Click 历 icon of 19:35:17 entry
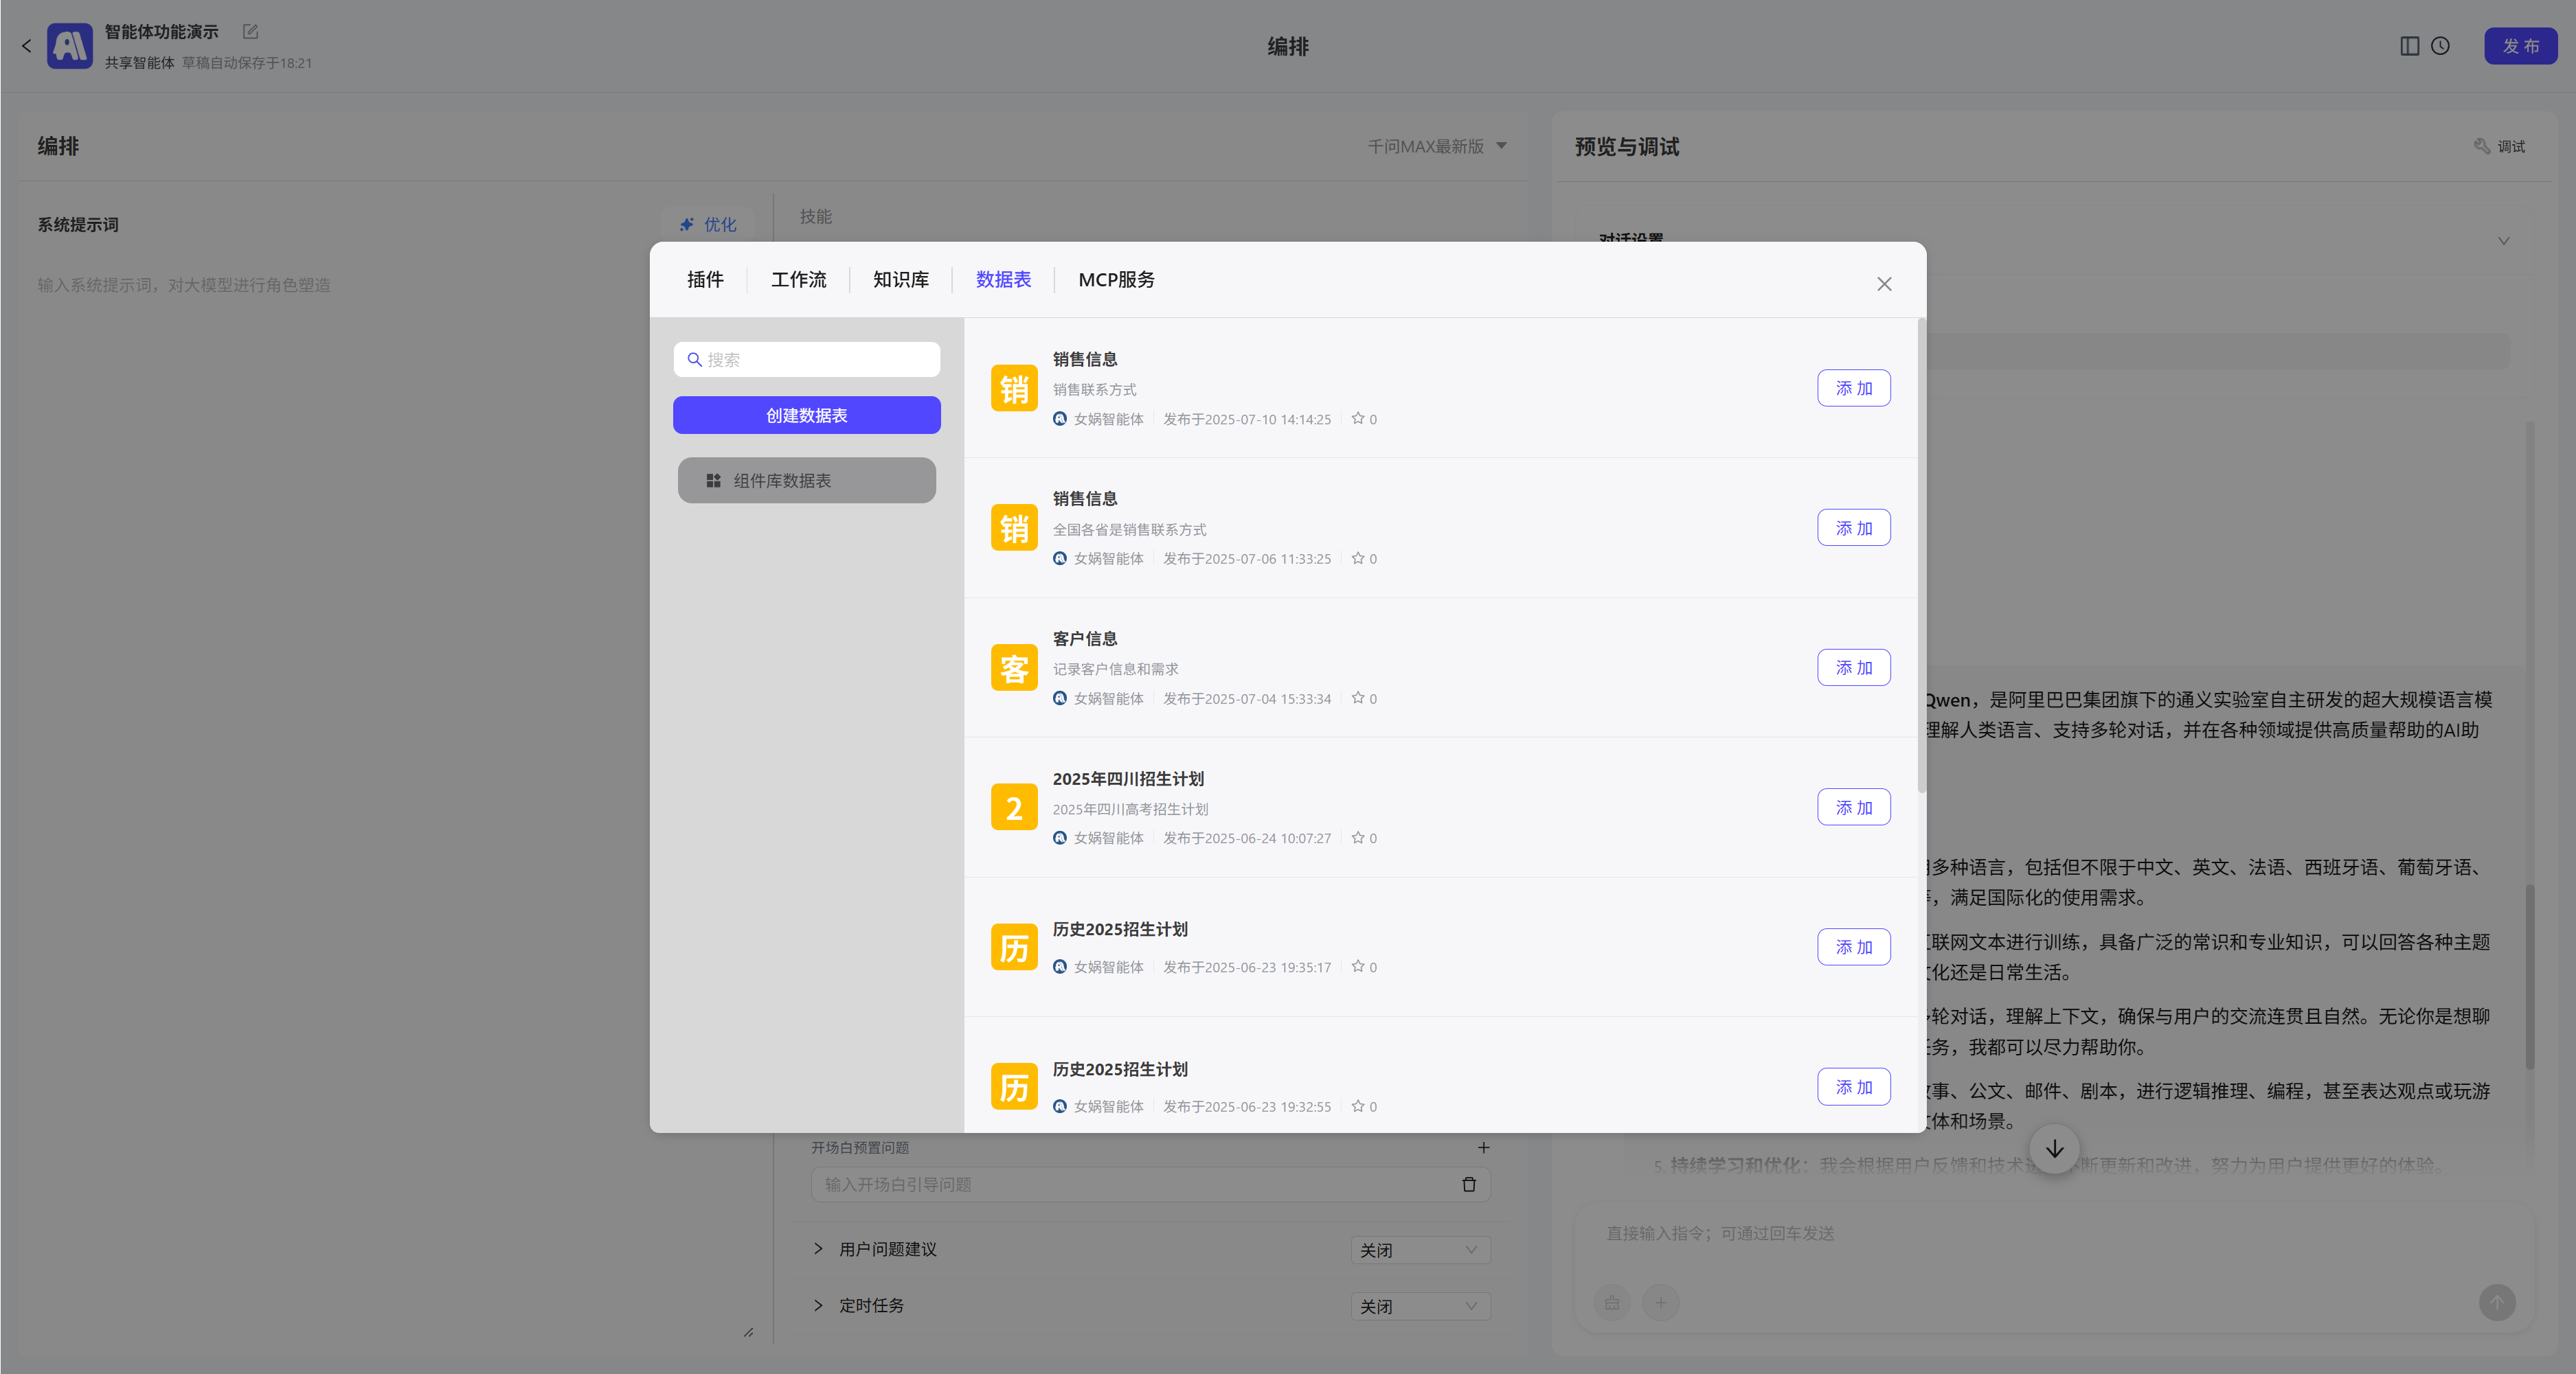The width and height of the screenshot is (2576, 1374). point(1014,948)
